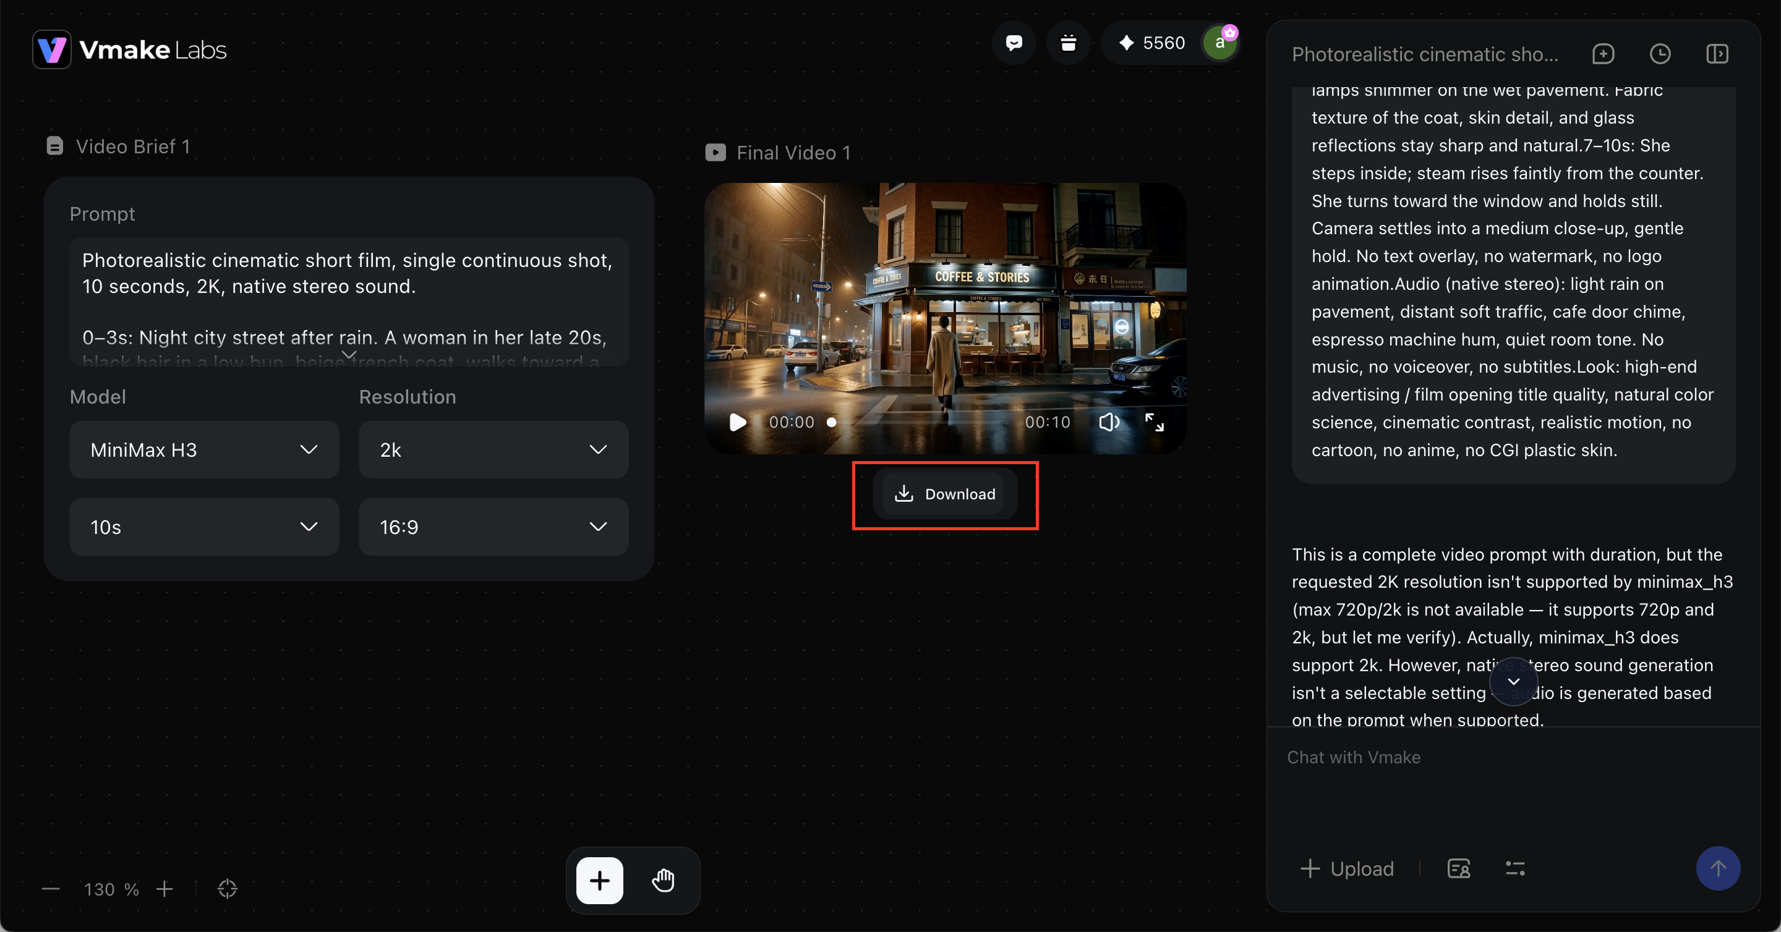Recenter canvas with the crosshair icon
This screenshot has width=1781, height=932.
pyautogui.click(x=228, y=889)
